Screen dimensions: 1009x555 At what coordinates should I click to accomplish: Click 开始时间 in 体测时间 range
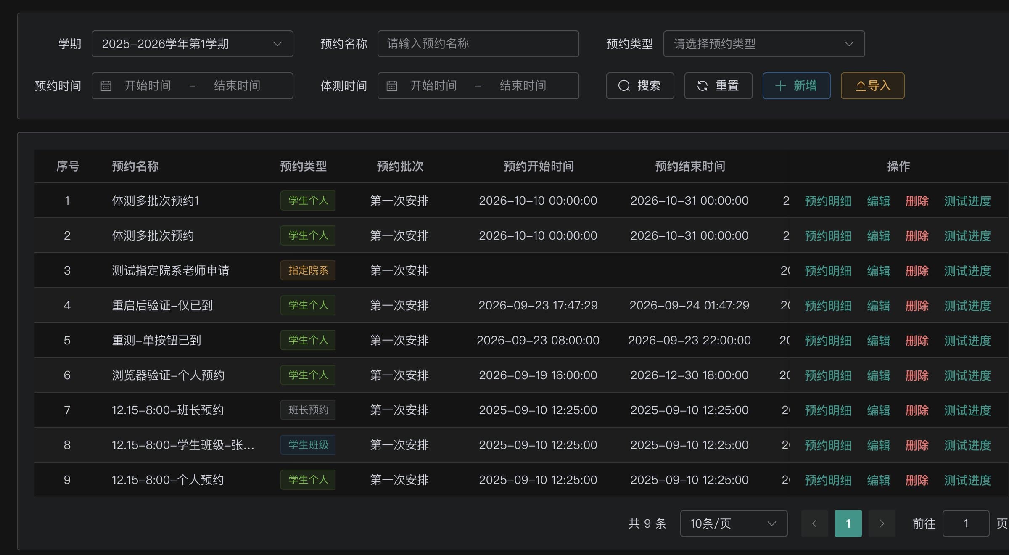pyautogui.click(x=433, y=86)
